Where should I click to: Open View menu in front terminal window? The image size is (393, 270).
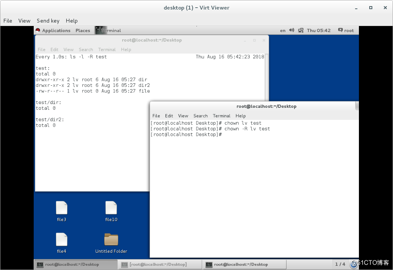coord(183,116)
